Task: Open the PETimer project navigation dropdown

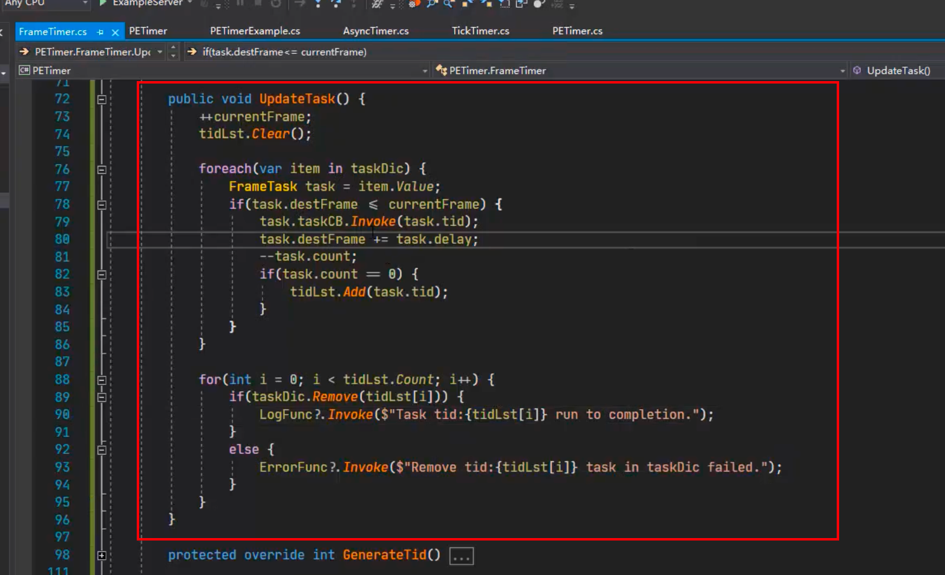Action: point(425,71)
